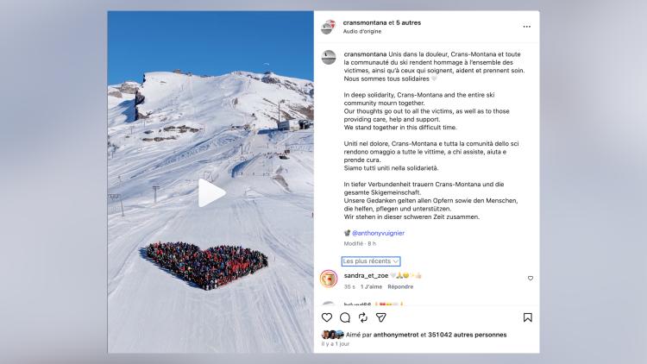
Task: Open comment bubble icon under post
Action: (x=345, y=317)
